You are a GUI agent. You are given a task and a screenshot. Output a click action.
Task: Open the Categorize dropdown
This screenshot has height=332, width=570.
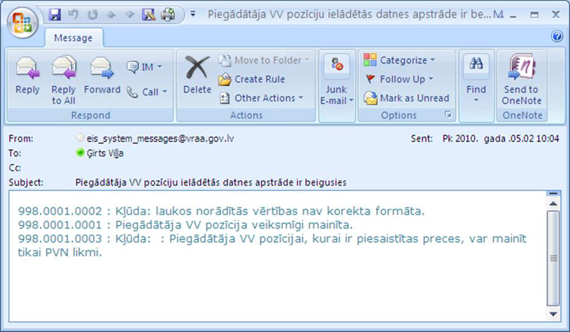click(400, 60)
